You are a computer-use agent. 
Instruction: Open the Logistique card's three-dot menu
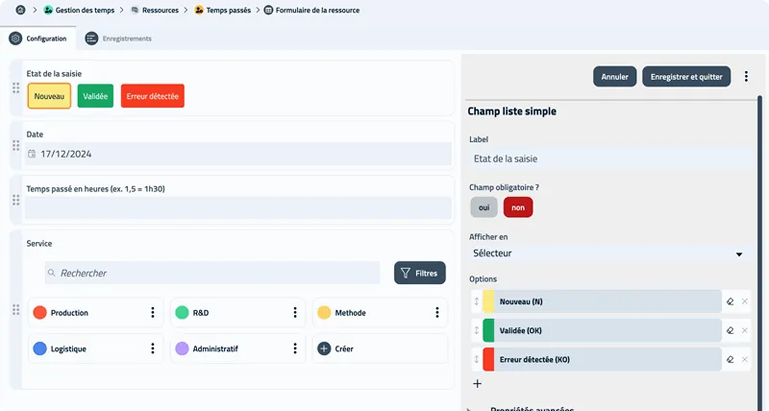click(x=153, y=348)
